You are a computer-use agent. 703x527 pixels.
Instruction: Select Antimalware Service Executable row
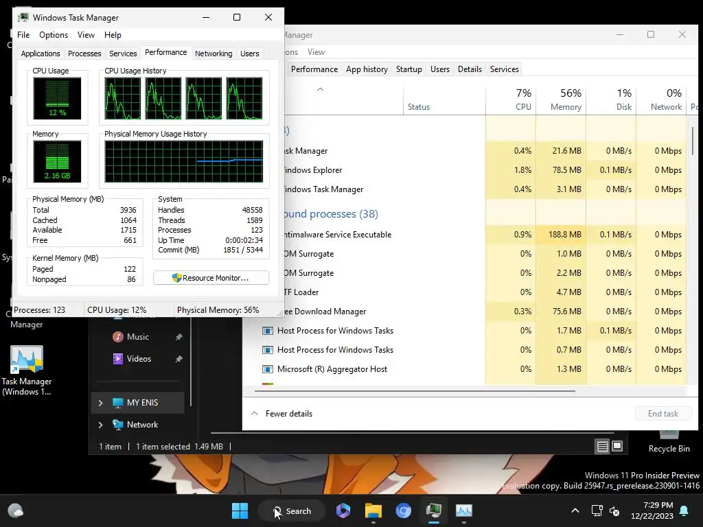click(464, 235)
